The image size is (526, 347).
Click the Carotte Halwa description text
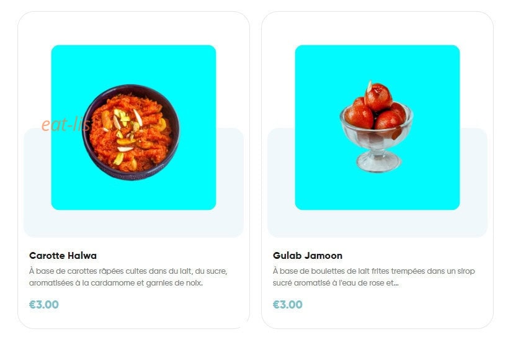[128, 277]
